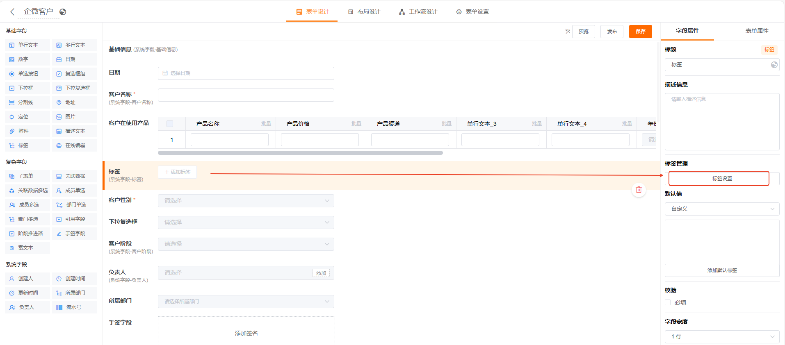
Task: Expand the 默认值 自定义 dropdown
Action: tap(722, 209)
